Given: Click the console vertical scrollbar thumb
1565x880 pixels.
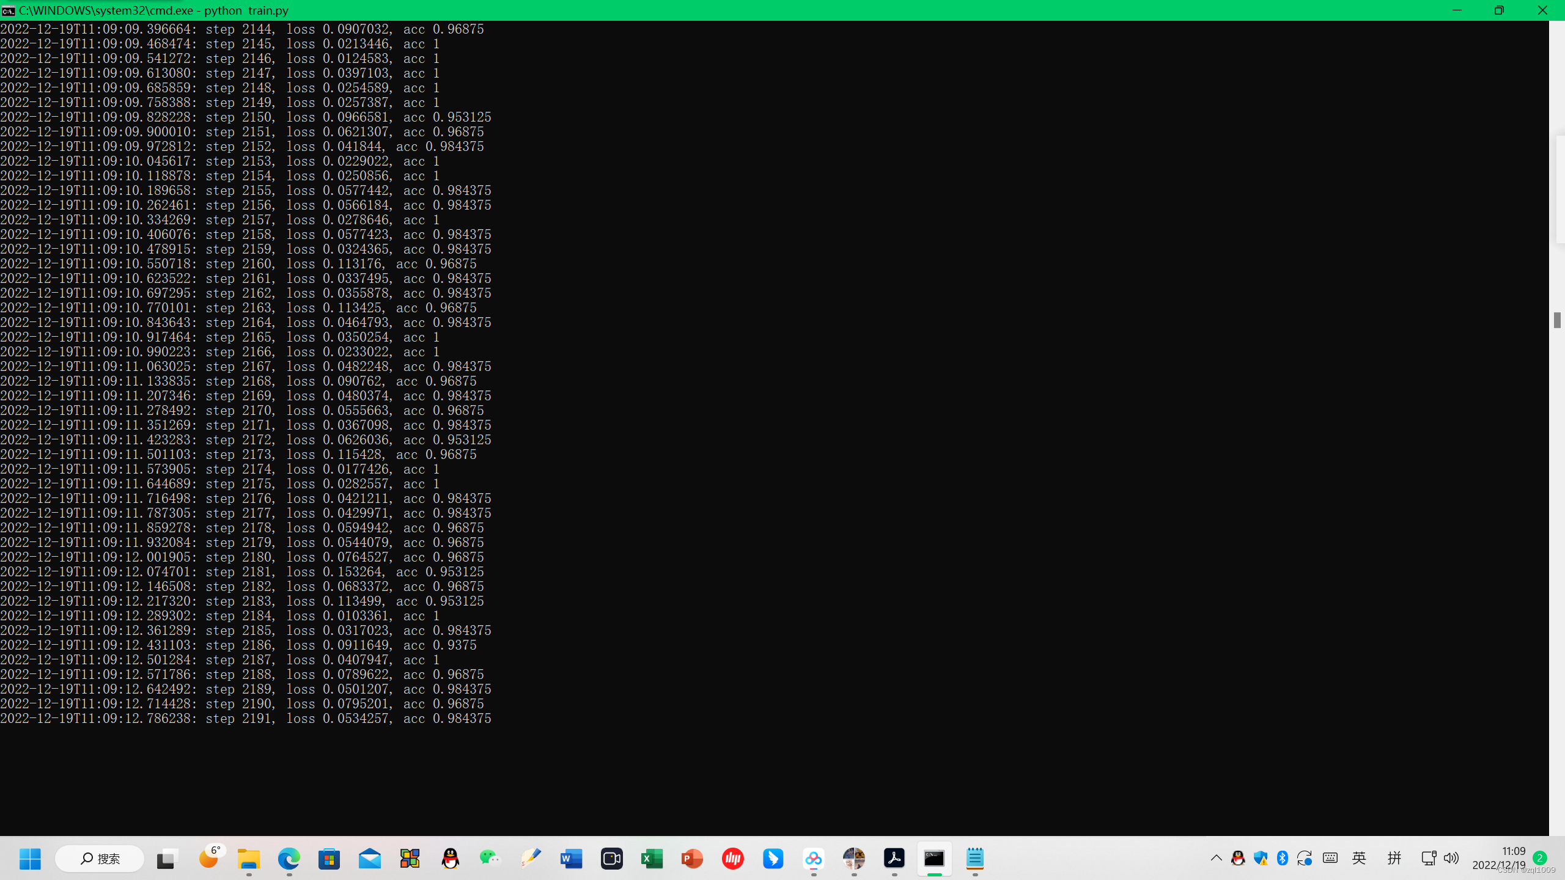Looking at the screenshot, I should pos(1556,320).
